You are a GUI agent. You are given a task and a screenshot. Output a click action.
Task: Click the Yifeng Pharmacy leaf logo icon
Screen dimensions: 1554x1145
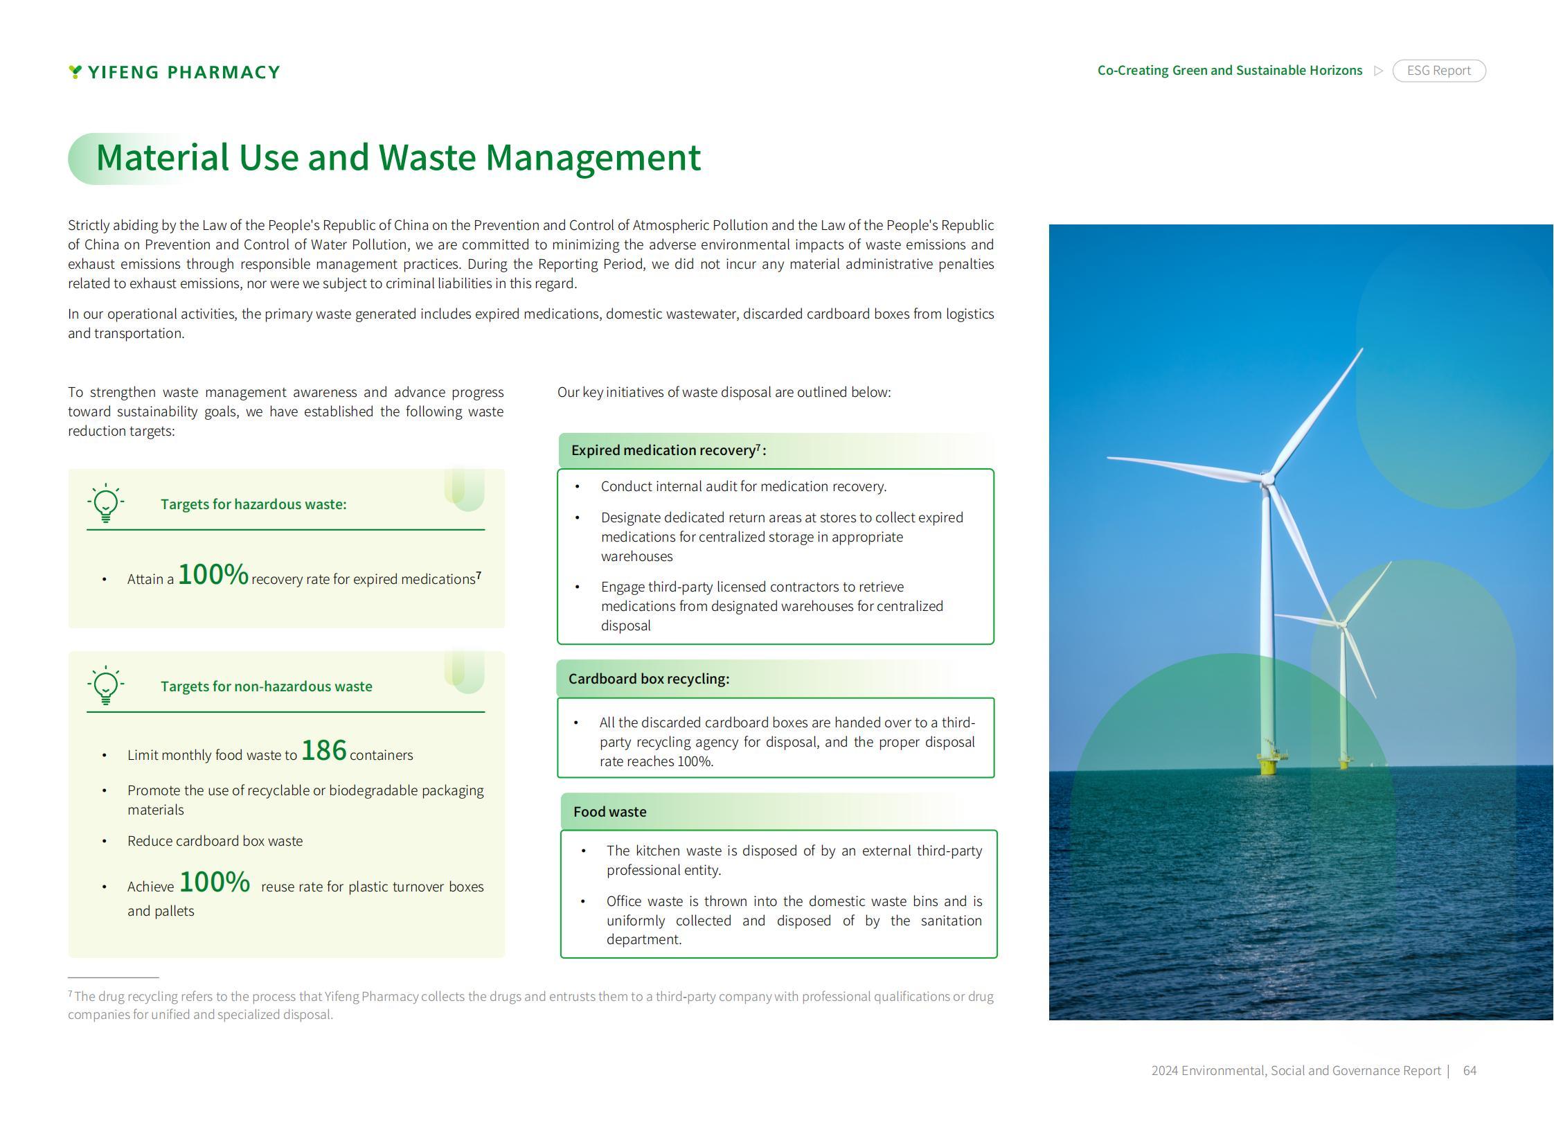[75, 71]
